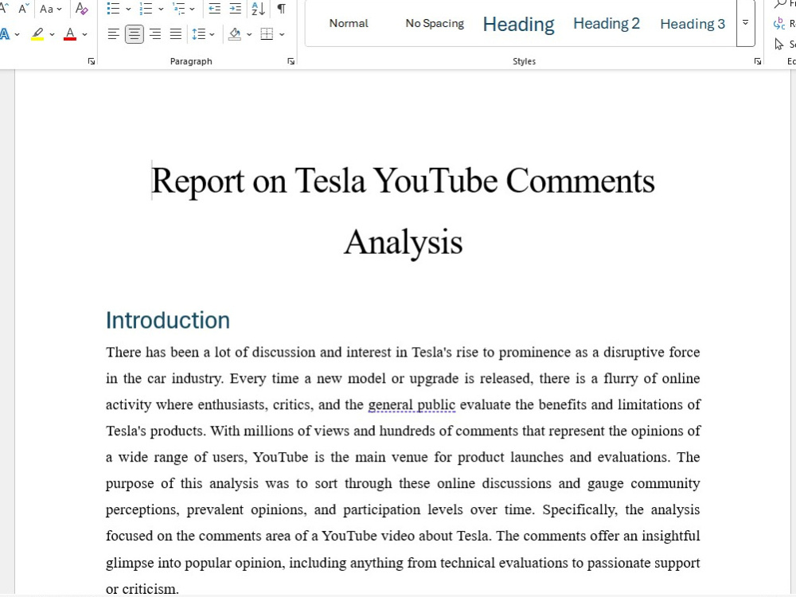Click the Select cursor icon
Screen dimensions: 796x597
(779, 45)
